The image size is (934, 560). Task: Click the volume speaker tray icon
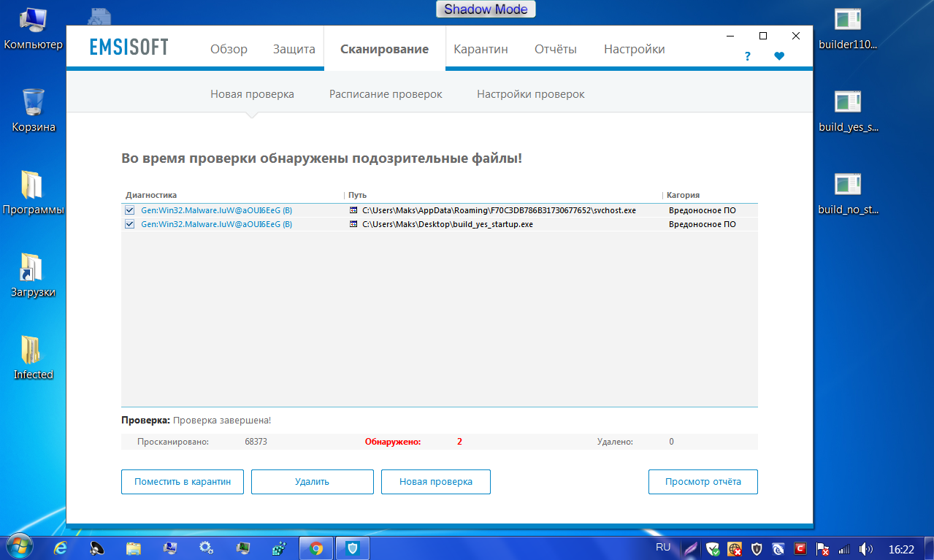coord(866,548)
